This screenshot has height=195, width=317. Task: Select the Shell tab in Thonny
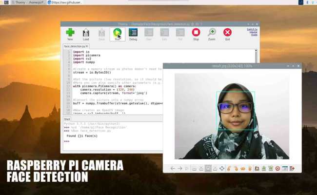[67, 119]
